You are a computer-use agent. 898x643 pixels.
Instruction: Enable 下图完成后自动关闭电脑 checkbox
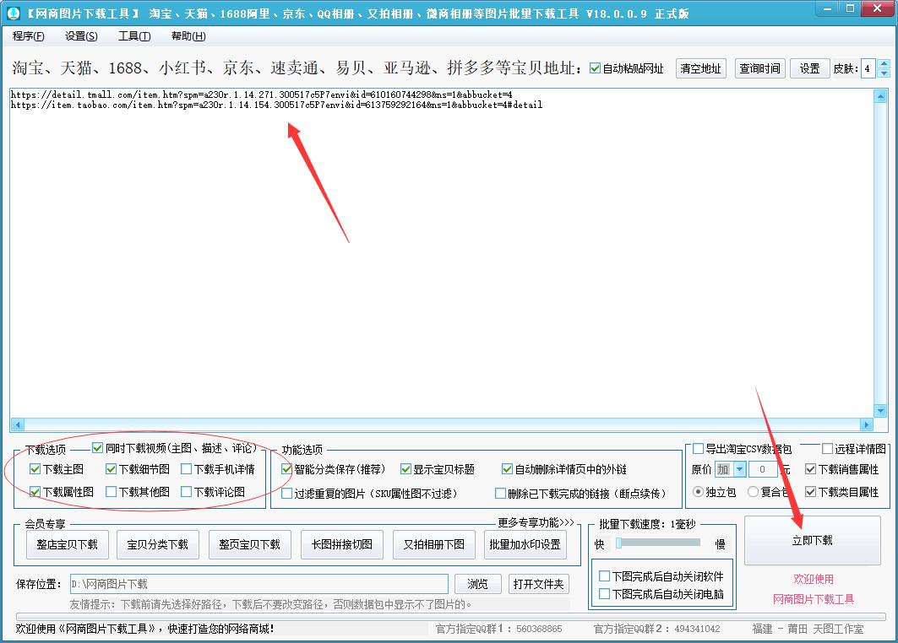tap(604, 594)
